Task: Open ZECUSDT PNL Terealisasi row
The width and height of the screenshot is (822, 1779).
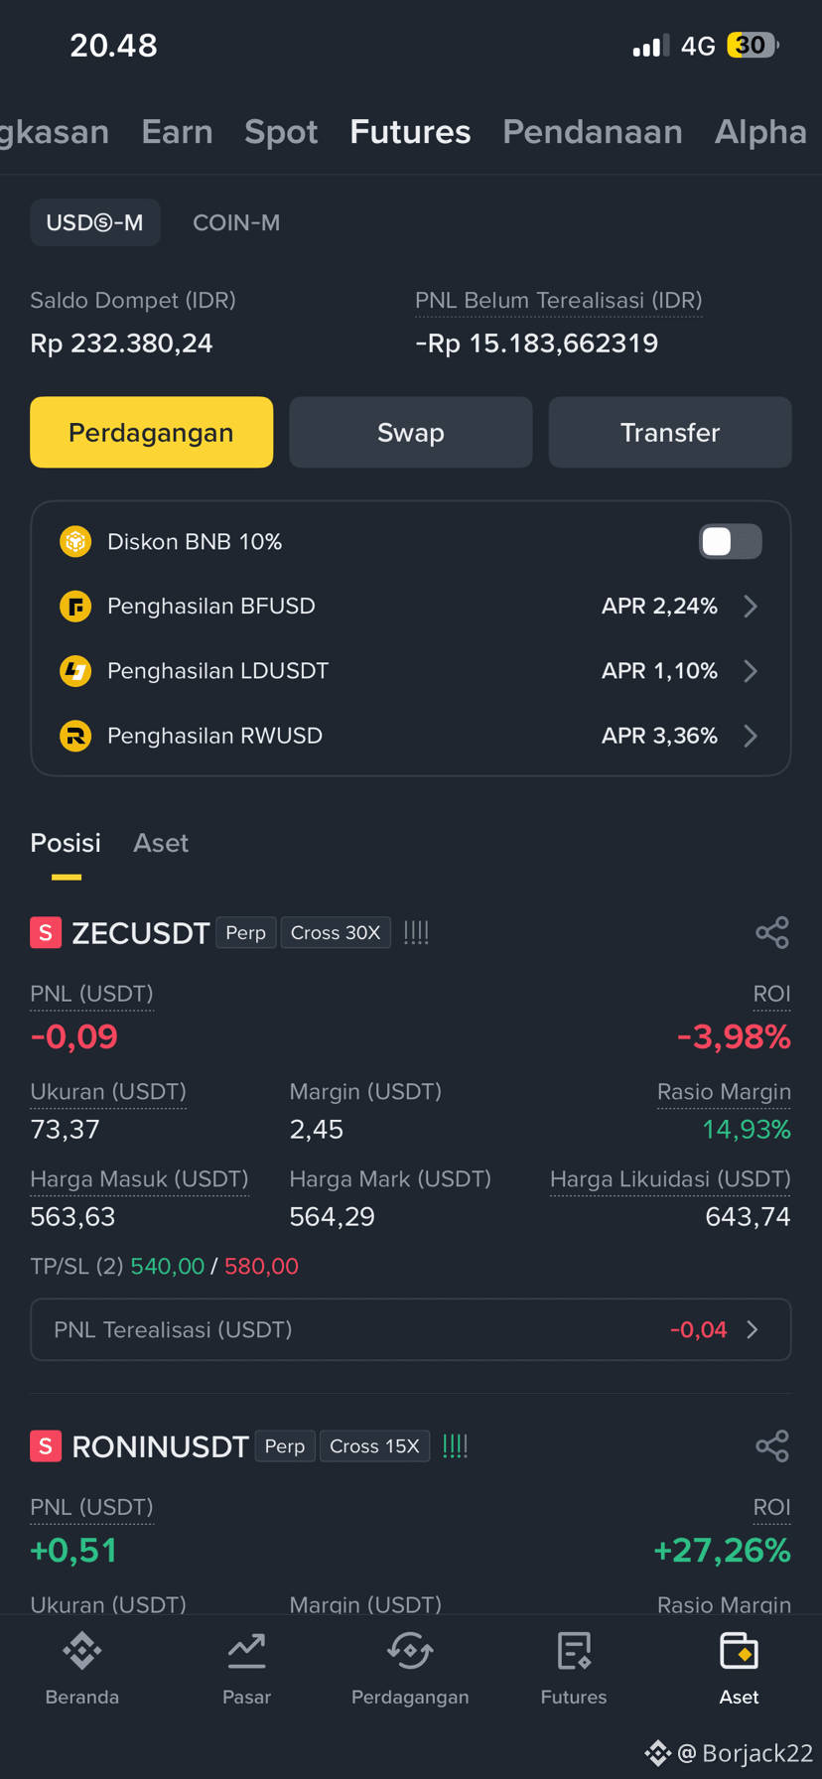Action: click(x=411, y=1329)
